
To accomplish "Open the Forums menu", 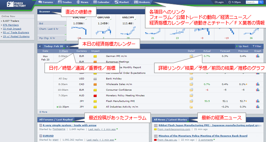I will (46, 2).
